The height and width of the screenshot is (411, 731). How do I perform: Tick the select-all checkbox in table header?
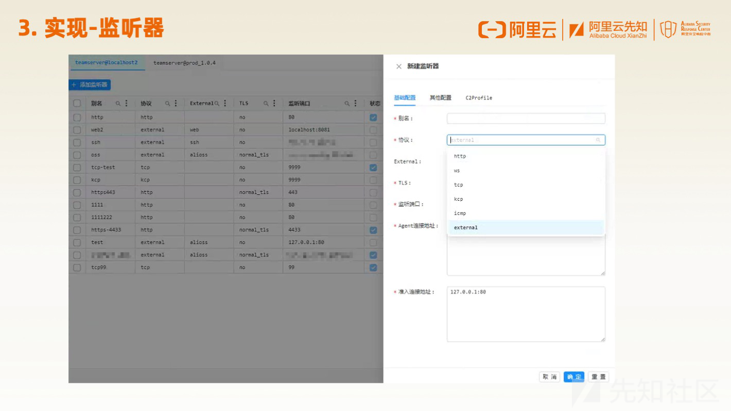coord(77,103)
